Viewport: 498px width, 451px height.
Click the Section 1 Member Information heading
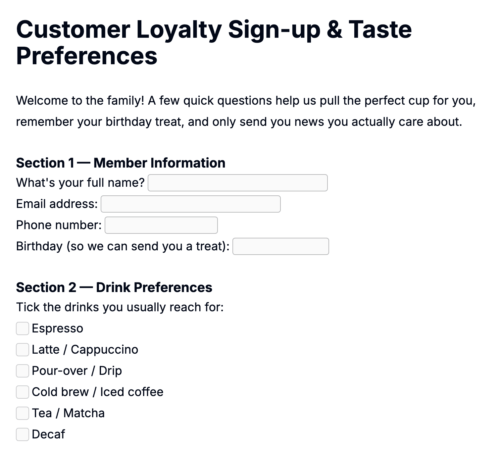pyautogui.click(x=121, y=163)
